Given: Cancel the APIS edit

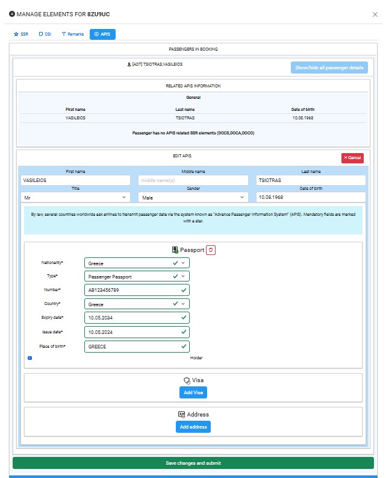Looking at the screenshot, I should coord(352,158).
